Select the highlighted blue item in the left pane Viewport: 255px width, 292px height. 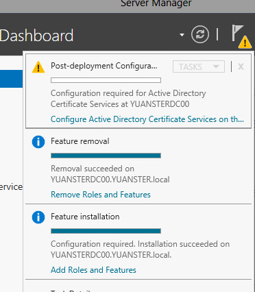click(12, 79)
